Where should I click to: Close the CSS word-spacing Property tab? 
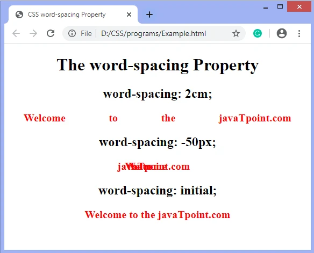(x=129, y=15)
